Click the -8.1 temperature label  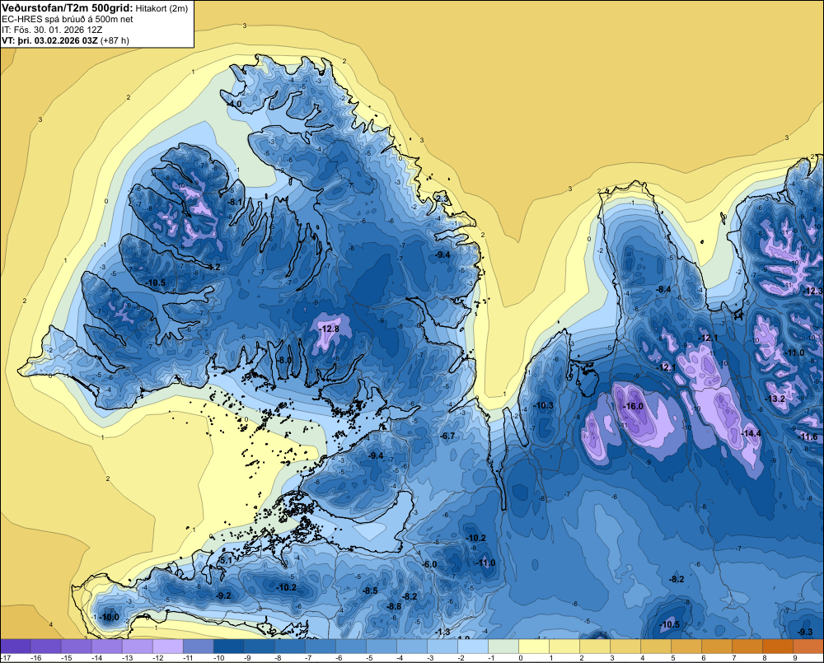(235, 203)
